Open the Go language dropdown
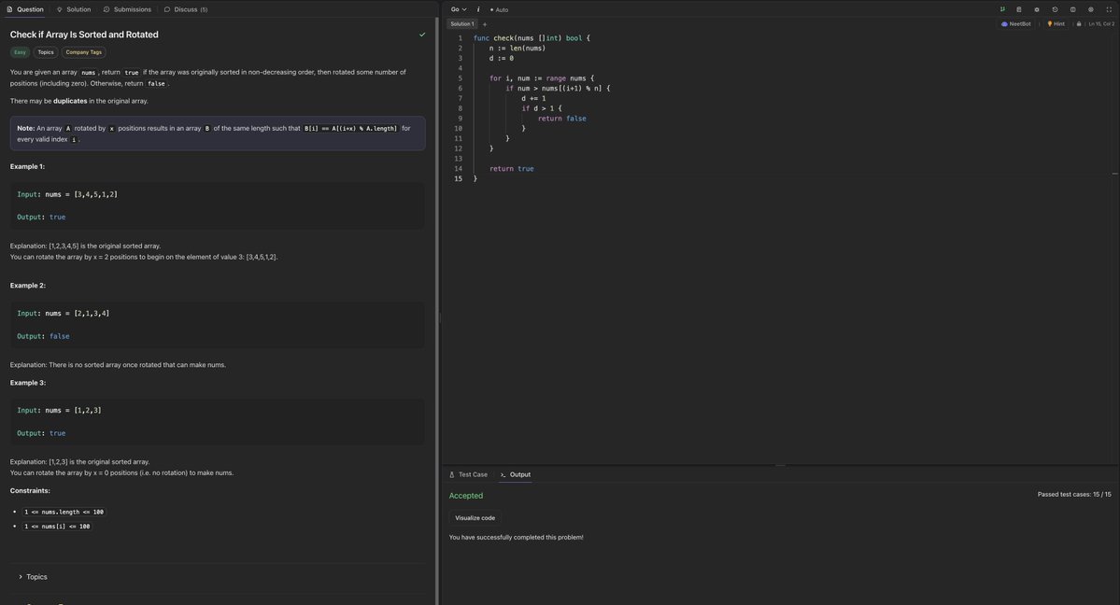 pos(459,9)
